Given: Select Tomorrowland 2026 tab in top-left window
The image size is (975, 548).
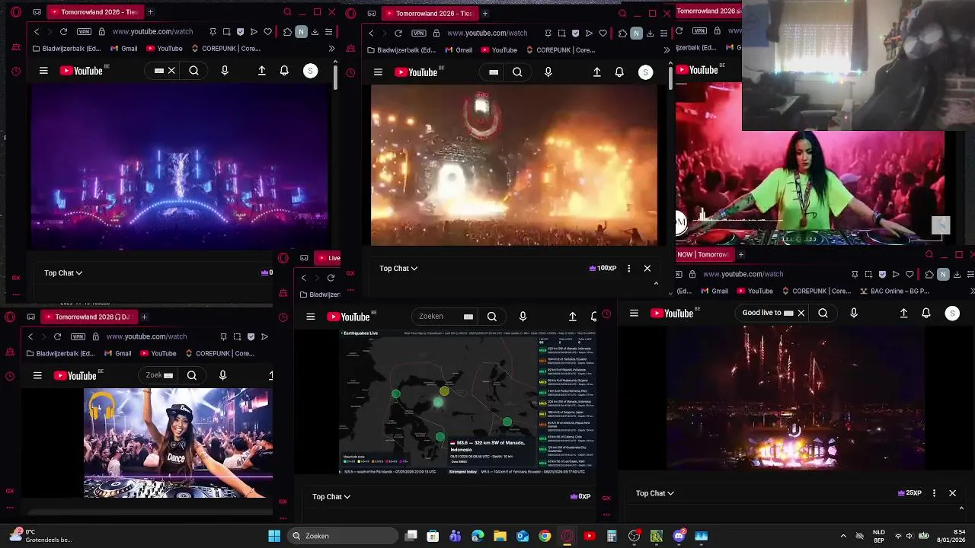Looking at the screenshot, I should [95, 12].
